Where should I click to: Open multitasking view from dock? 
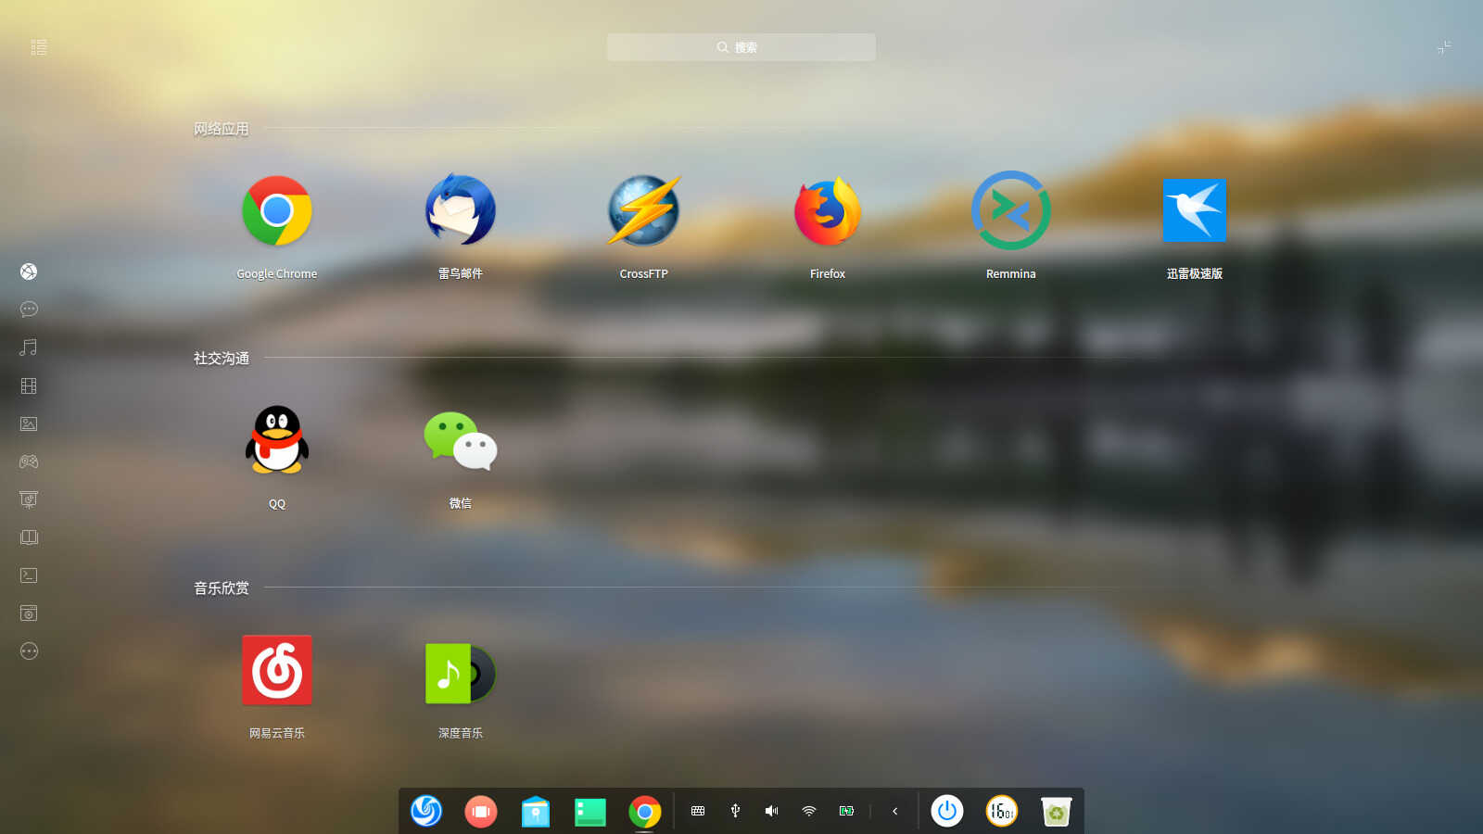pos(481,811)
